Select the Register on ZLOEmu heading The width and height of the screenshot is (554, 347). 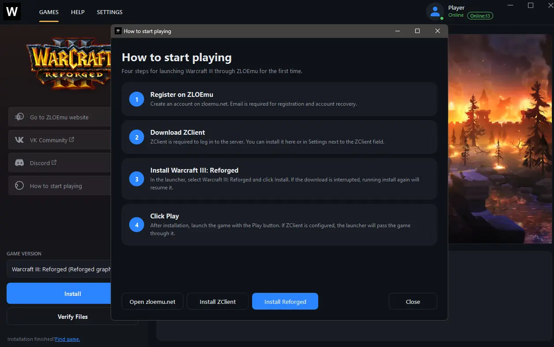[182, 95]
